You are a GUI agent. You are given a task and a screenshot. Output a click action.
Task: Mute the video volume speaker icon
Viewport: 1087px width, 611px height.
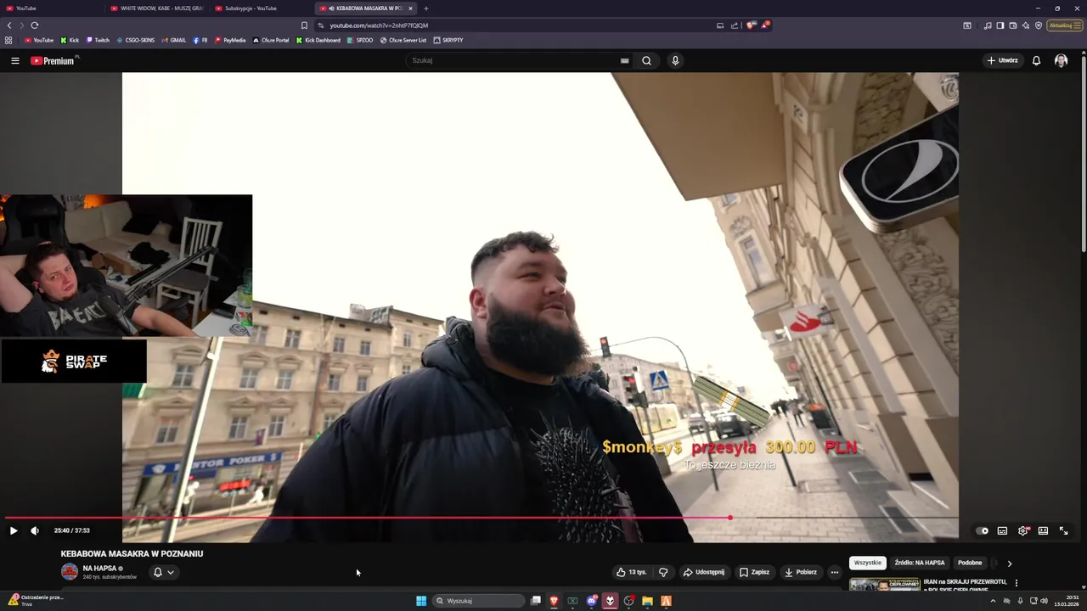pos(35,530)
